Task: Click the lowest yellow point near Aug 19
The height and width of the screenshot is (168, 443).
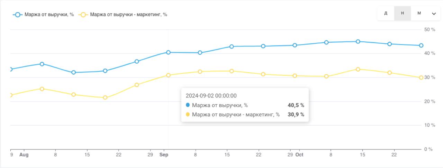Action: [105, 98]
